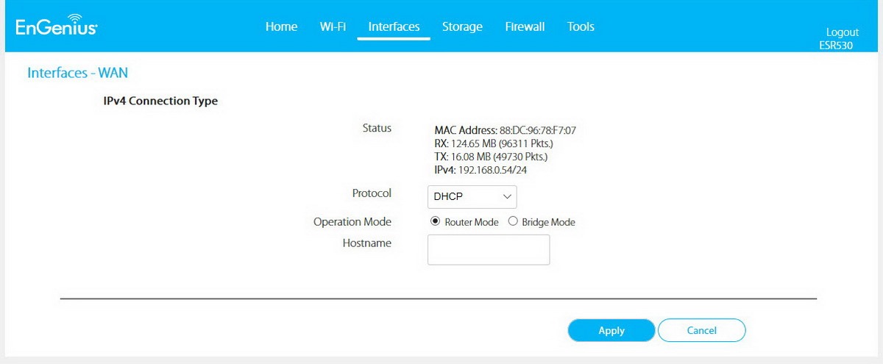Click the Bridge Mode label text
Screen dimensions: 883x364
point(548,222)
